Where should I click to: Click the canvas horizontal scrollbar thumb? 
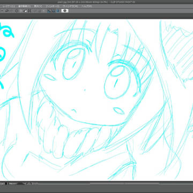[124, 183]
